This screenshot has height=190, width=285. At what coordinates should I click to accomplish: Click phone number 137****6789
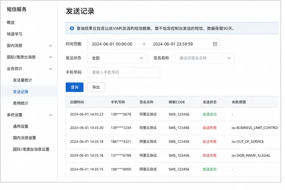point(121,155)
